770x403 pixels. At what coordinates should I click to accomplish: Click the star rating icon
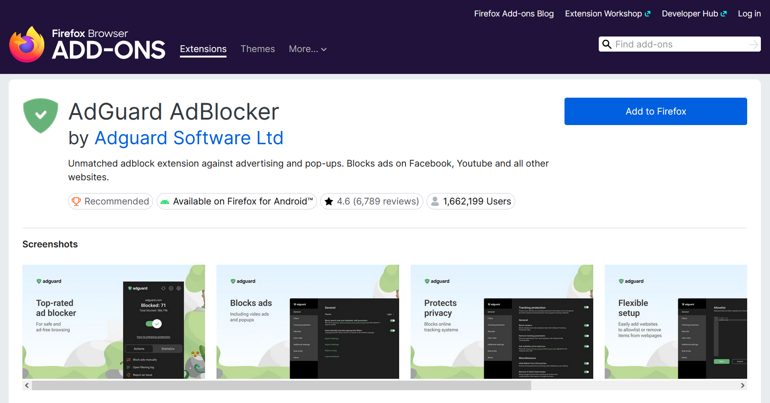click(328, 201)
